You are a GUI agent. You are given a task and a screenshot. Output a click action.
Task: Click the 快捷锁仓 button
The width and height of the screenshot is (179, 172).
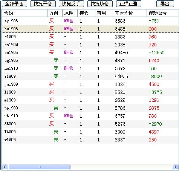pos(100,4)
